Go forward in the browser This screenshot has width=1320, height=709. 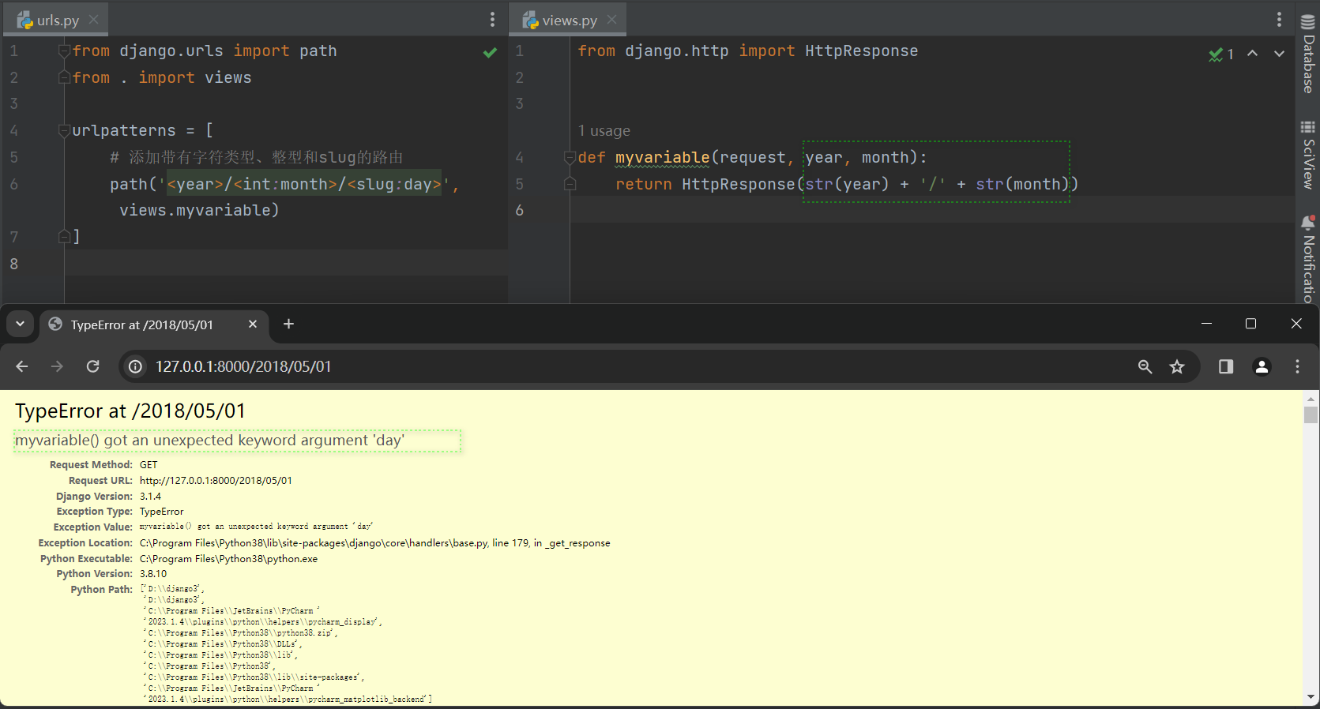[57, 366]
